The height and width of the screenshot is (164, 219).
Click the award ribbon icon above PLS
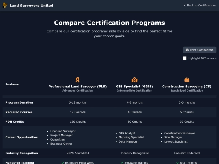(x=77, y=80)
